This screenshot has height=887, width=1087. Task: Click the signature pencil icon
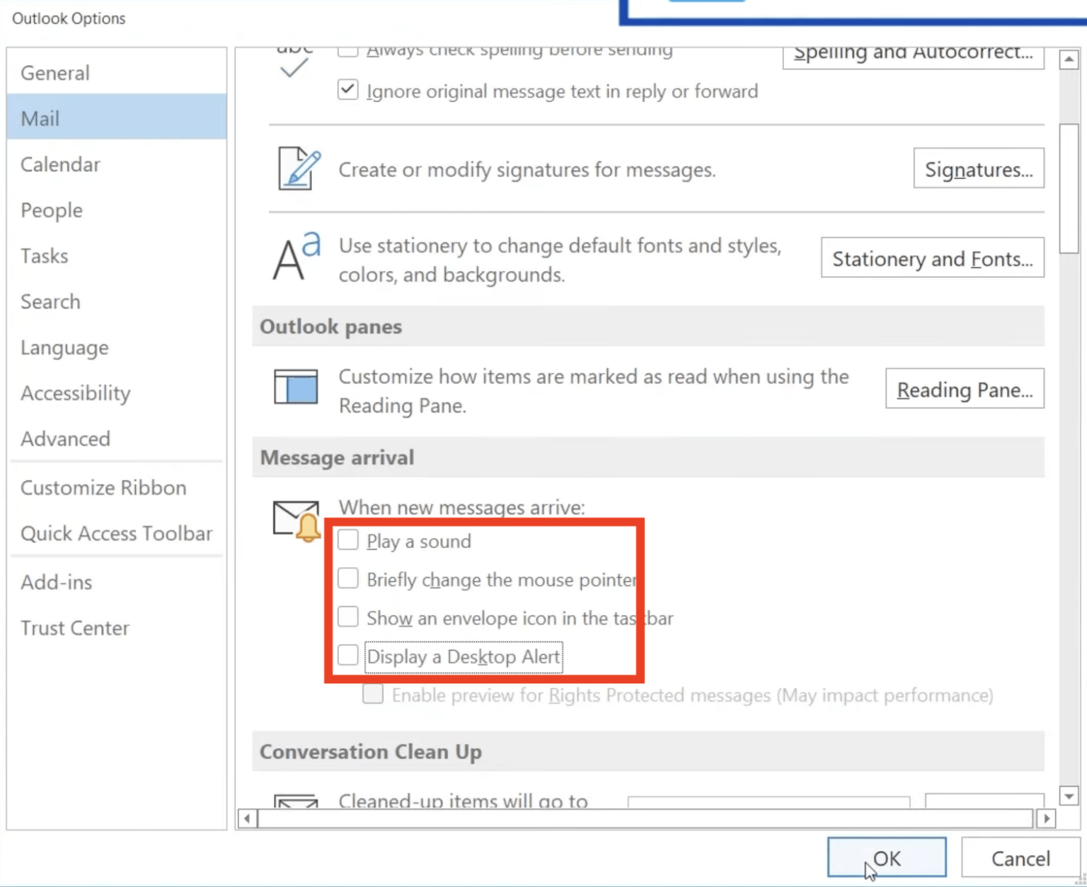tap(297, 168)
